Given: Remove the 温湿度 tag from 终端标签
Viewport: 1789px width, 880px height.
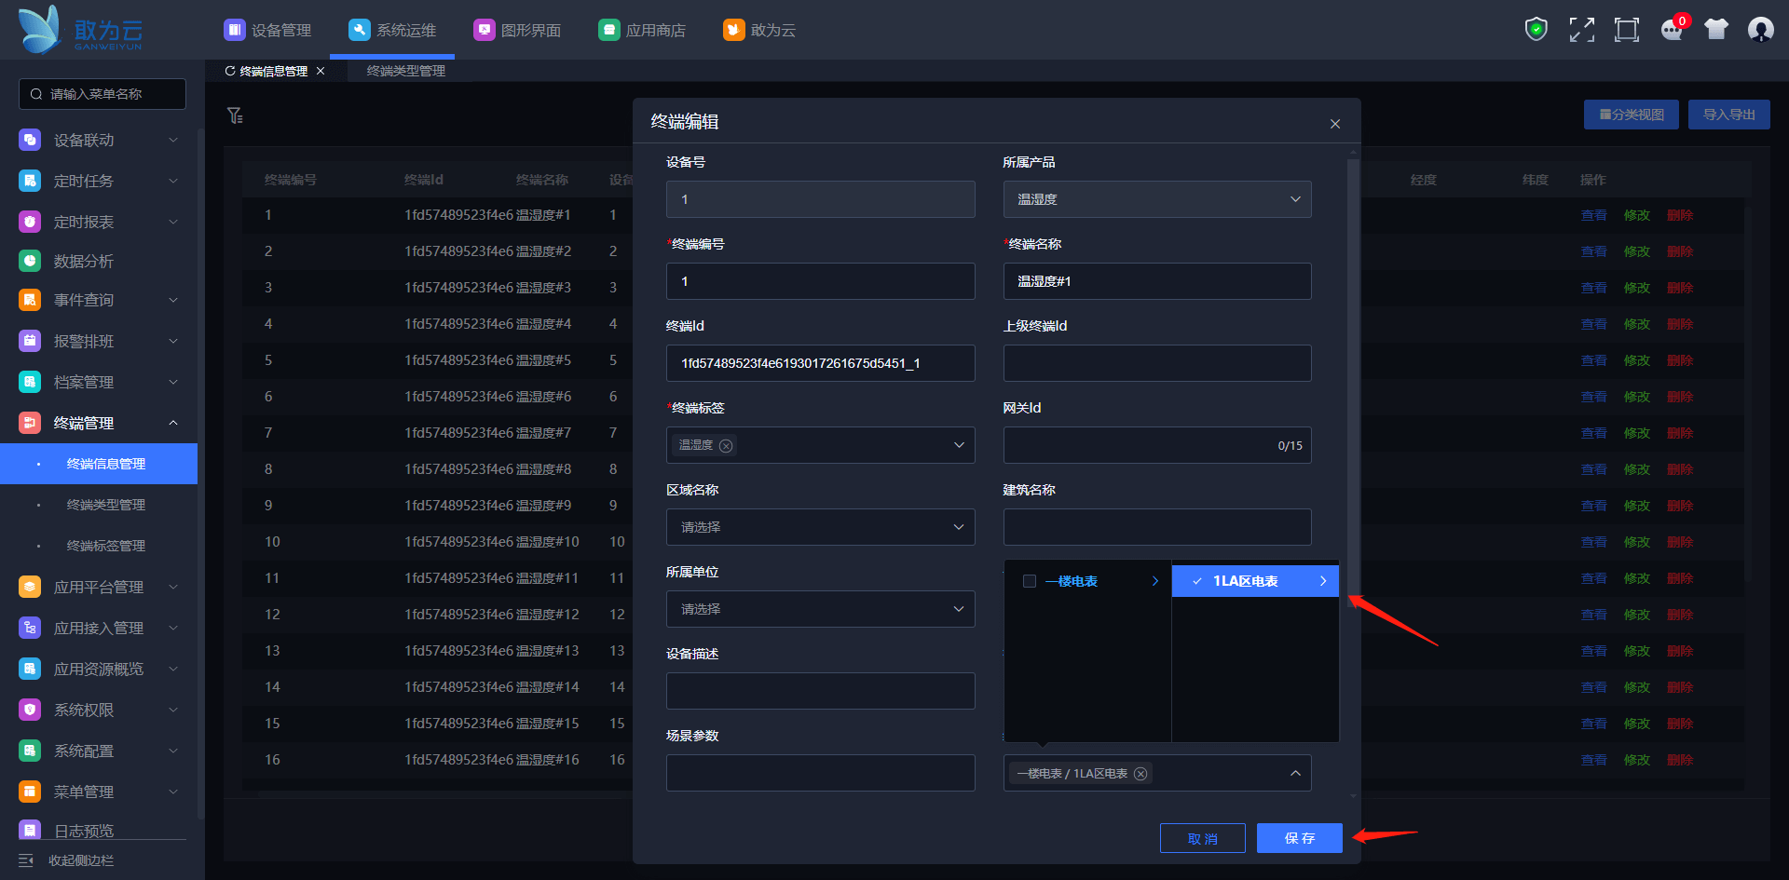Looking at the screenshot, I should (726, 446).
